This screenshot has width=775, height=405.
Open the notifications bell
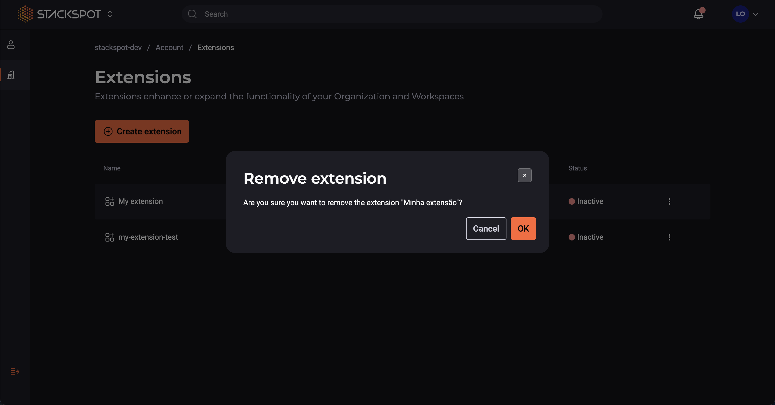pyautogui.click(x=698, y=14)
